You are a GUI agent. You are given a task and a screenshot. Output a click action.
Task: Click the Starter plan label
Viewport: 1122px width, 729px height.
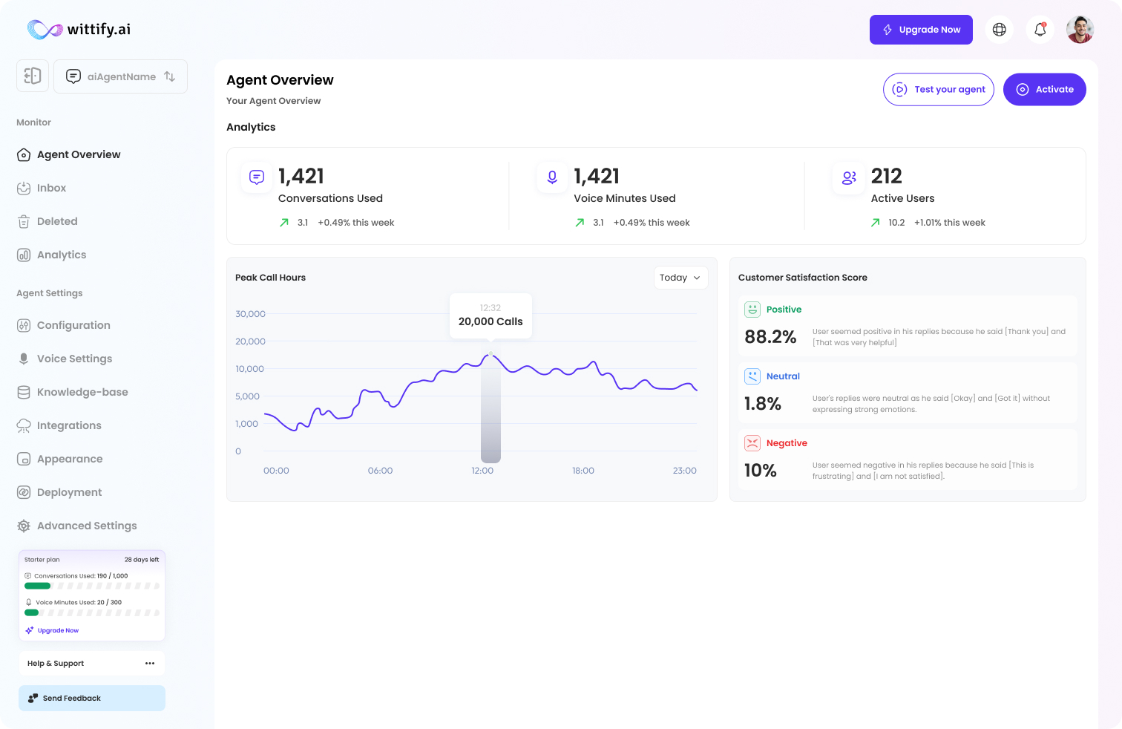tap(42, 560)
